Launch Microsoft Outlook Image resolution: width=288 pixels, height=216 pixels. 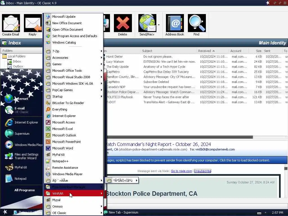(74, 135)
